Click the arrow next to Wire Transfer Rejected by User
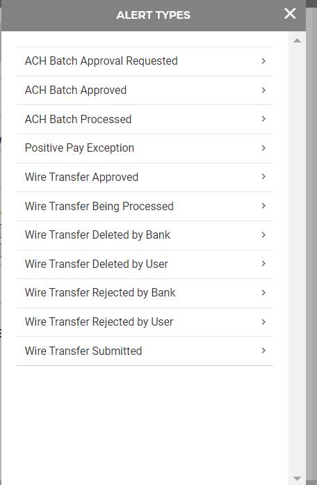The height and width of the screenshot is (485, 317). coord(263,321)
